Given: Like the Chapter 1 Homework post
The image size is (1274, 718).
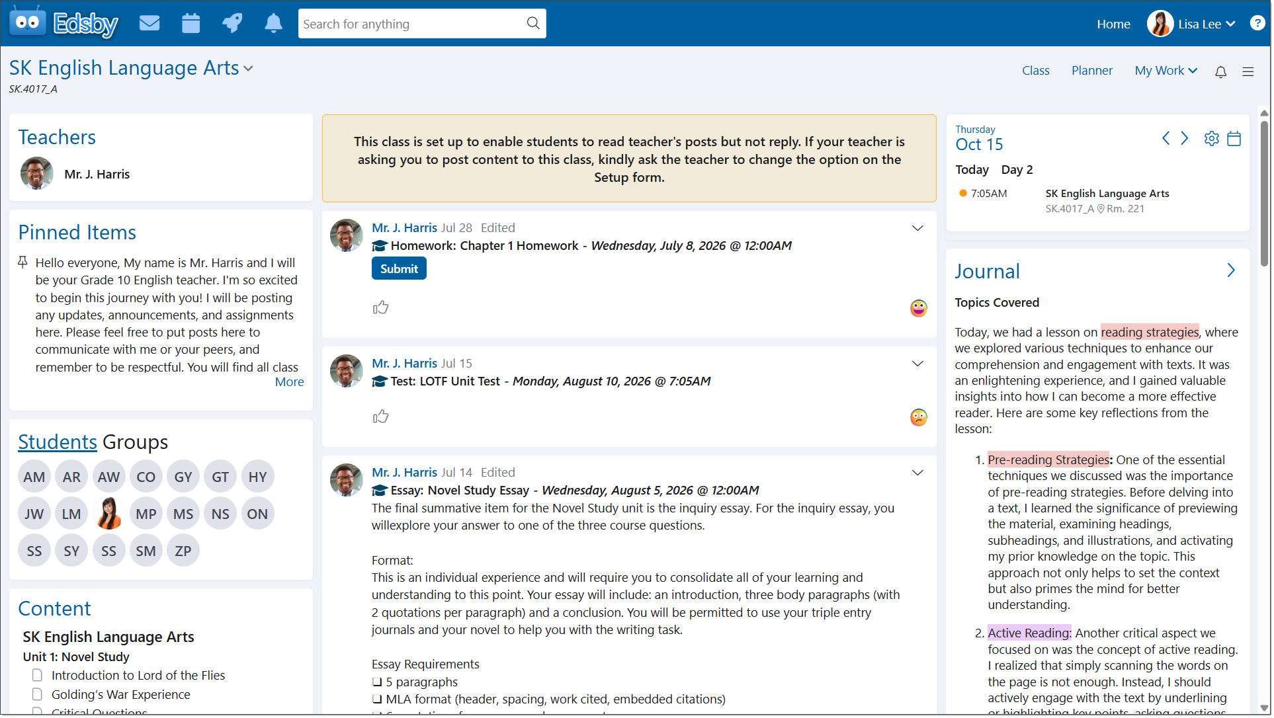Looking at the screenshot, I should 380,307.
